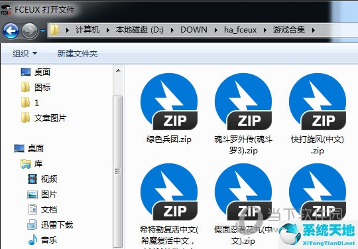Click the 文档 document icon
This screenshot has height=249, width=358.
coord(32,209)
